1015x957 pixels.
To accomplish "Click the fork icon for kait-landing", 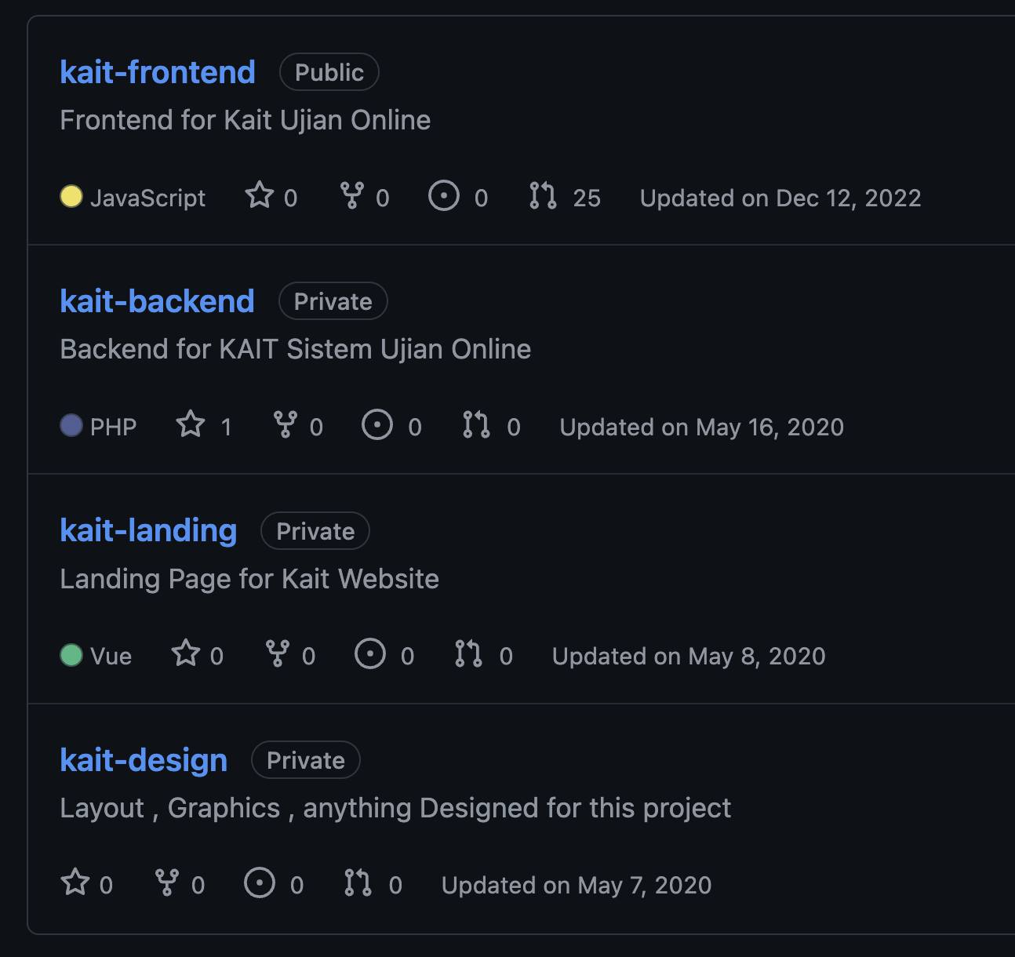I will point(278,653).
